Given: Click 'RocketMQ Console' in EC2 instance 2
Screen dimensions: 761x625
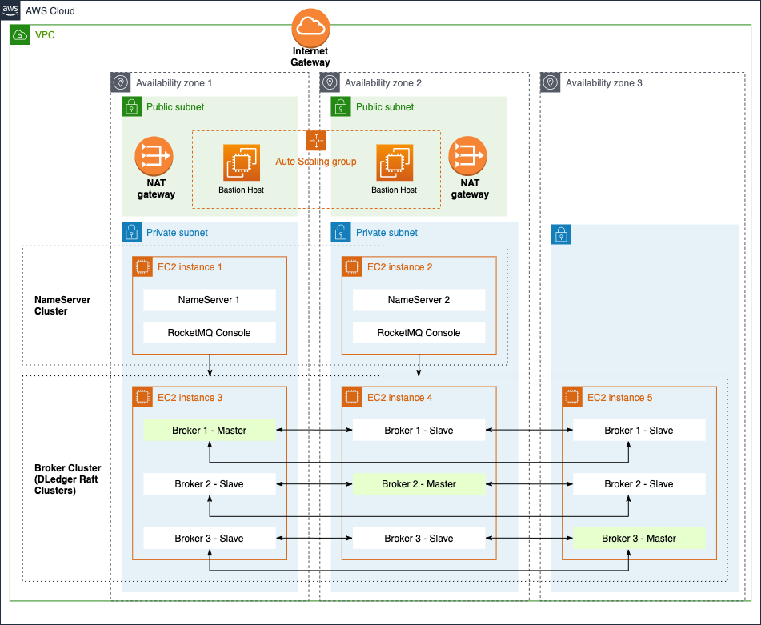Looking at the screenshot, I should [419, 333].
